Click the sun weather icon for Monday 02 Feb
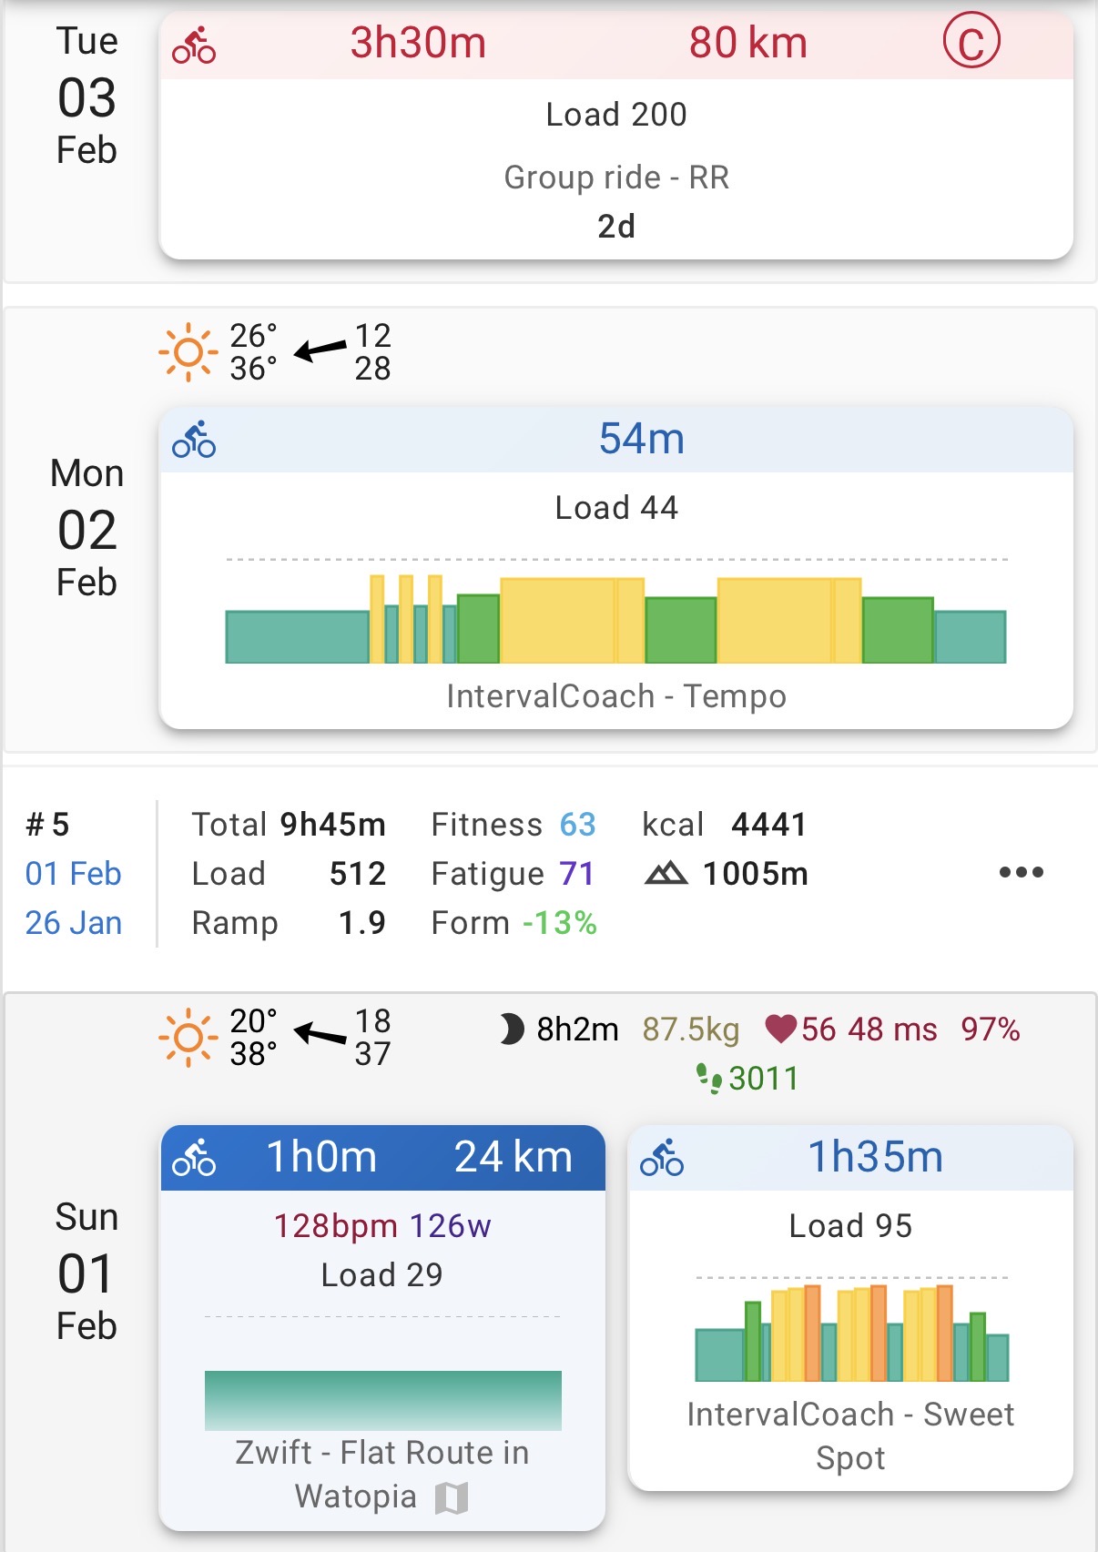Viewport: 1098px width, 1552px height. point(188,351)
